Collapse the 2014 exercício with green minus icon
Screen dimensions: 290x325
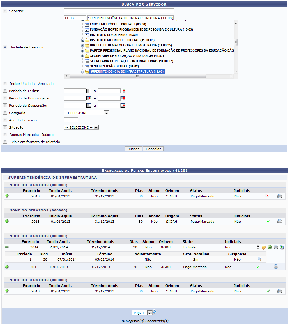(x=7, y=247)
